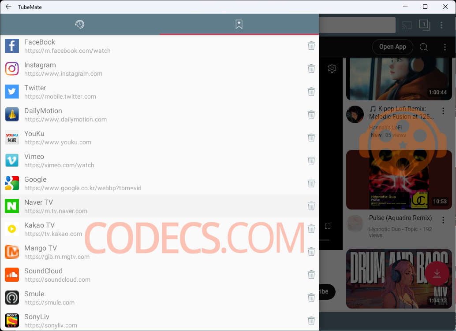Open the player settings gear
Viewport: 456px width, 331px height.
332,68
